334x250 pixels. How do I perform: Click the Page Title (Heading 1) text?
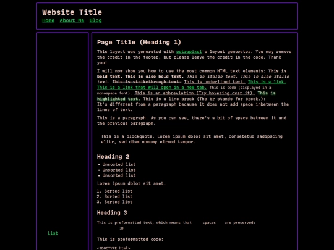point(139,42)
